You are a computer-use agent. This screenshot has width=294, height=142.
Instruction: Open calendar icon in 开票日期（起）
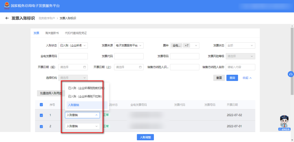[x=84, y=67]
